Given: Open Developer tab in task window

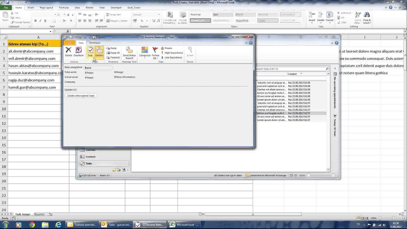Looking at the screenshot, I should [x=95, y=43].
